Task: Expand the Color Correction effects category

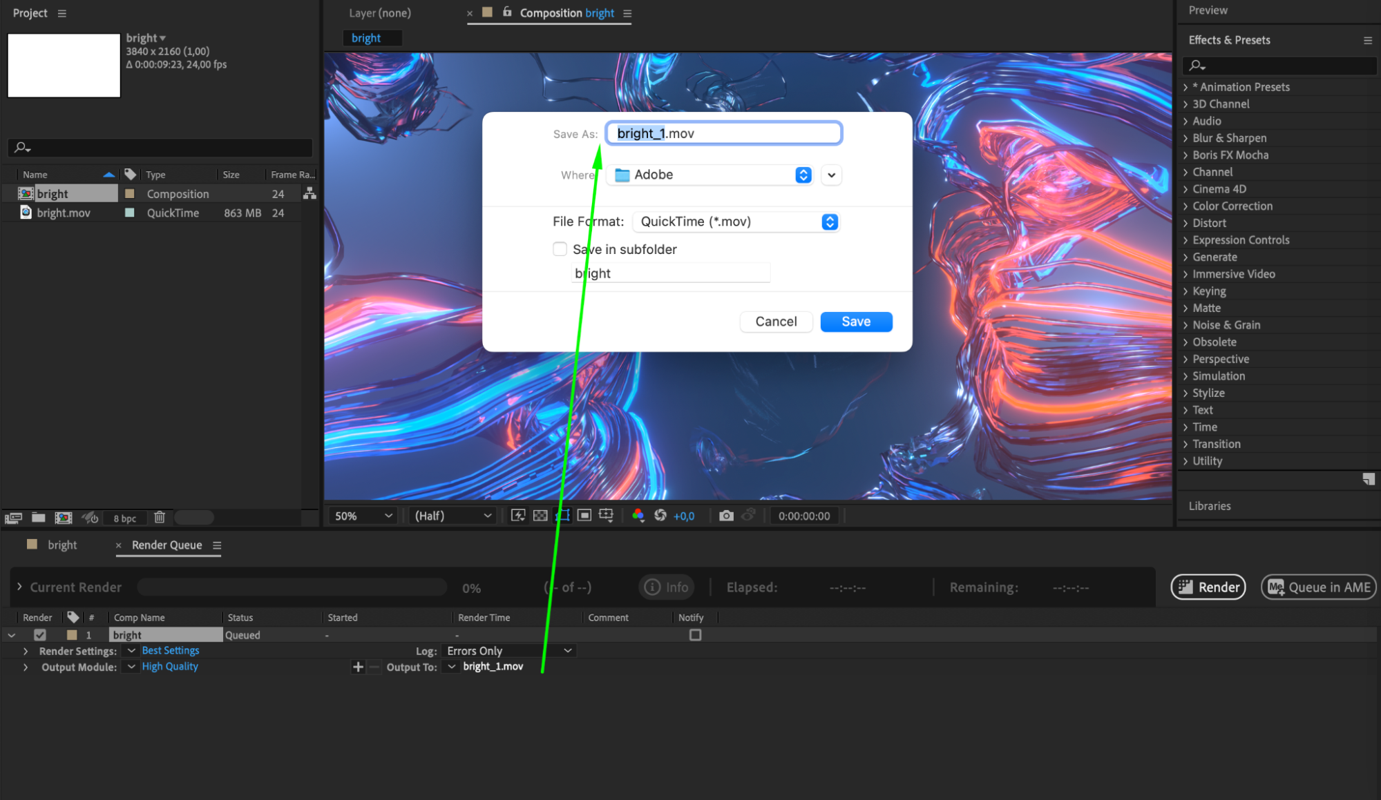Action: tap(1232, 206)
